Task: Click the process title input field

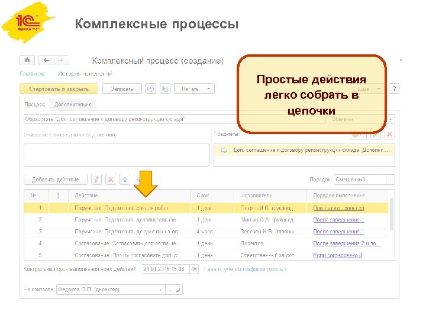Action: (175, 119)
